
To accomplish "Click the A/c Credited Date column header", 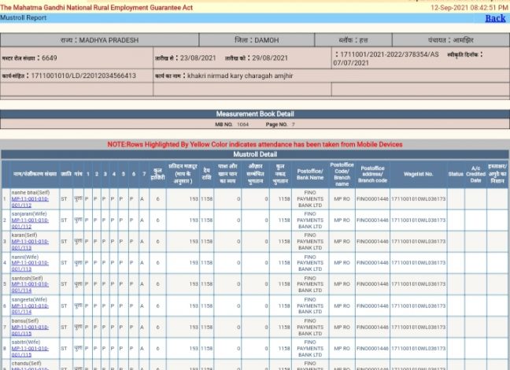I will pyautogui.click(x=475, y=174).
